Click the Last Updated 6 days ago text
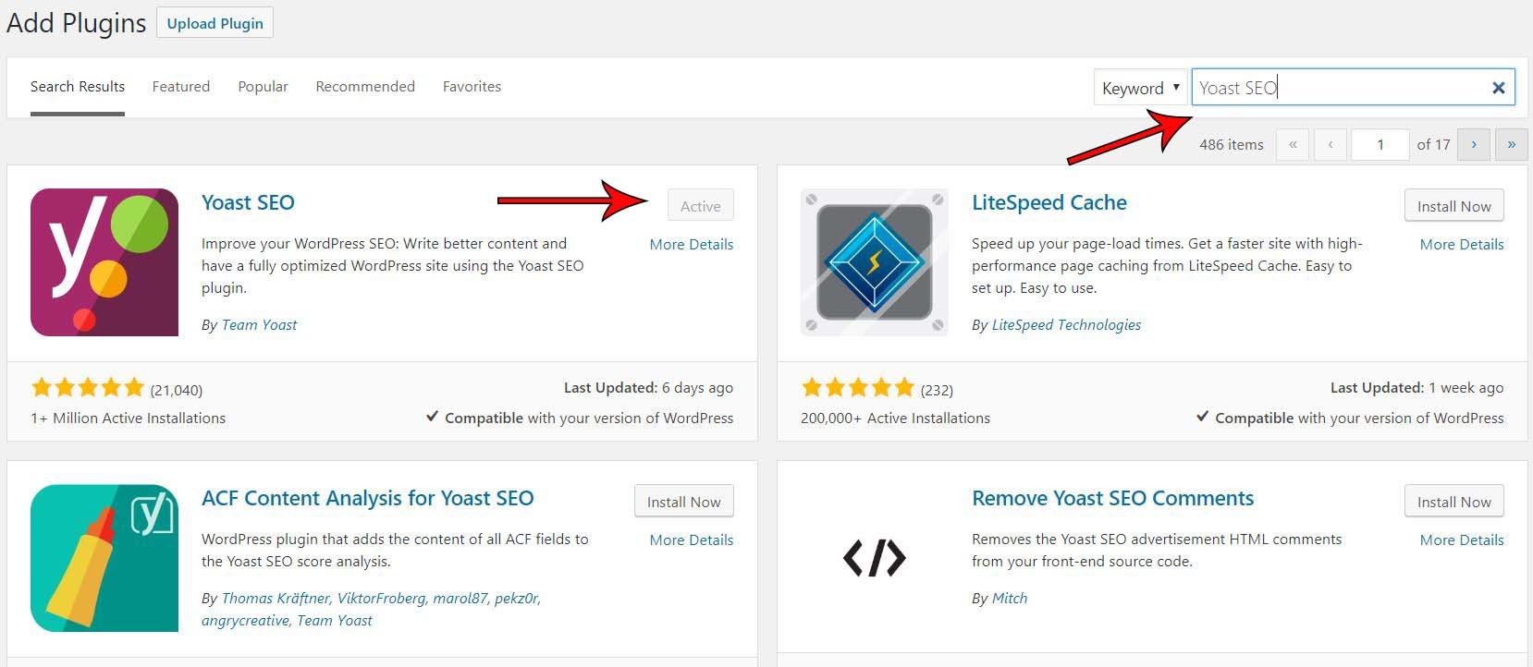 (648, 387)
